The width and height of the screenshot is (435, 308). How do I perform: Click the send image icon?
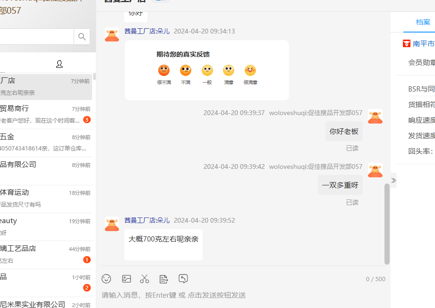(126, 279)
